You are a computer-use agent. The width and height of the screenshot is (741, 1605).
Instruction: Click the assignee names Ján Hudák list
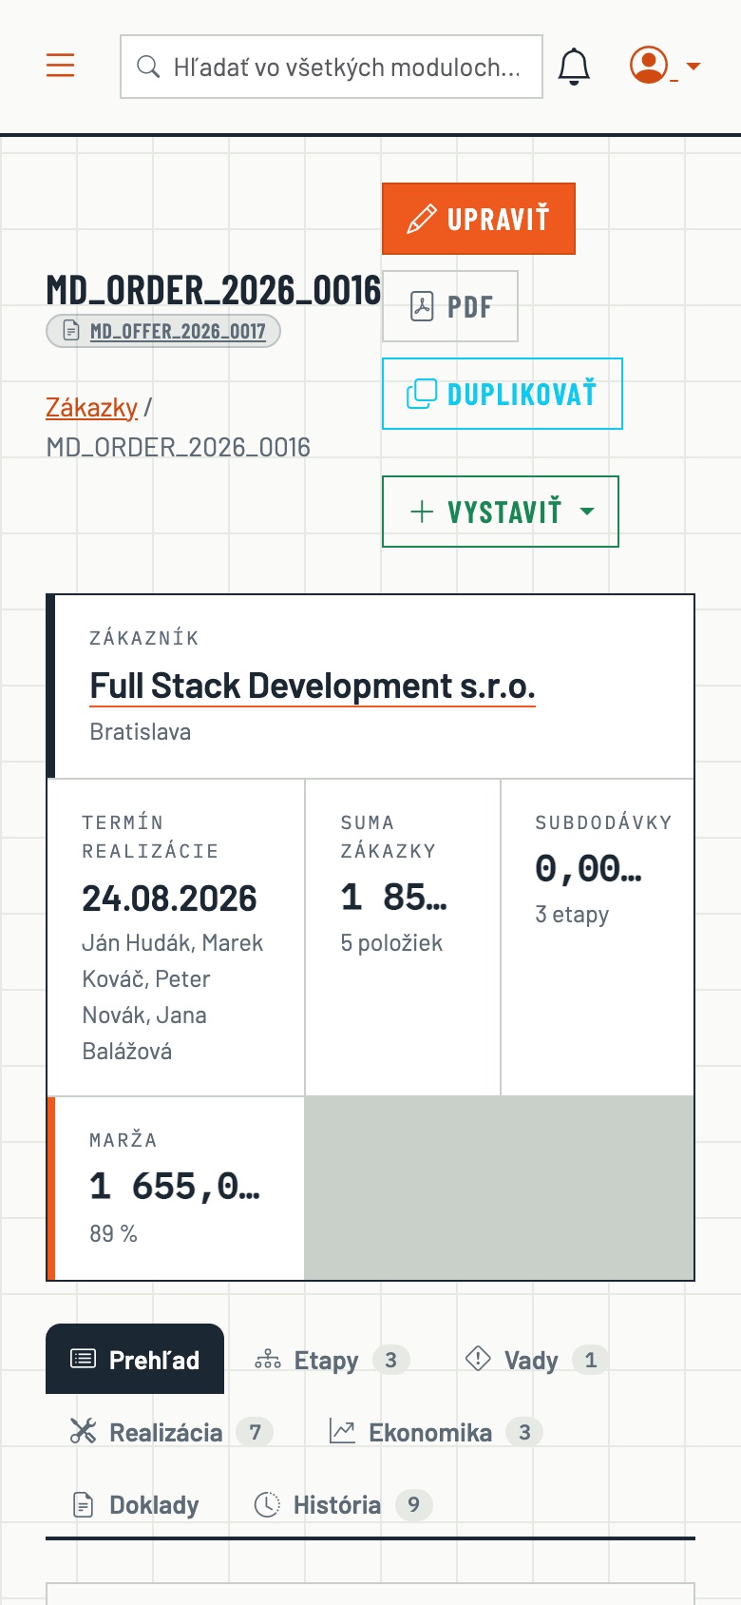click(x=173, y=997)
